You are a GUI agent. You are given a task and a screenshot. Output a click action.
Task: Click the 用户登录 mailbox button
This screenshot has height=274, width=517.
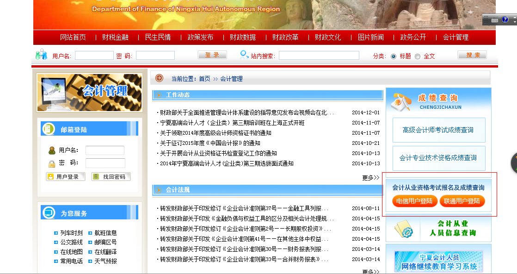click(66, 177)
